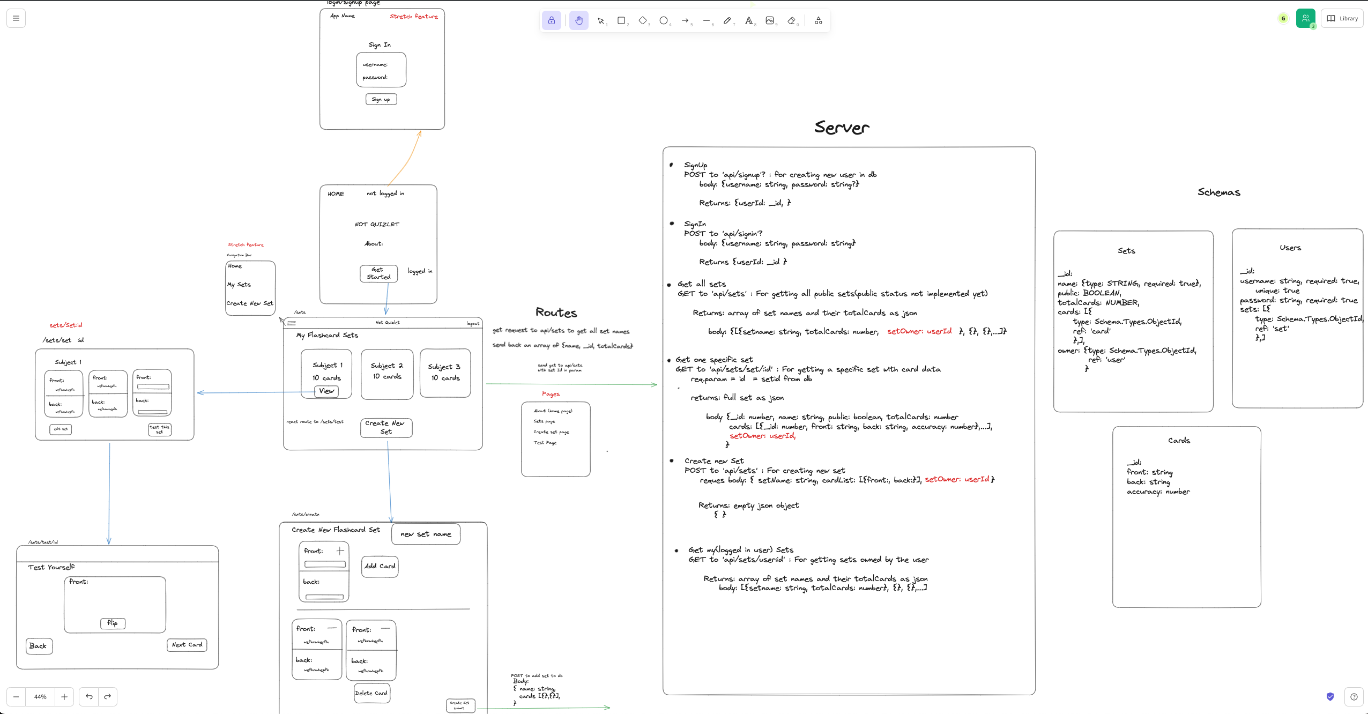This screenshot has height=714, width=1368.
Task: Select the Ellipse tool
Action: [665, 20]
